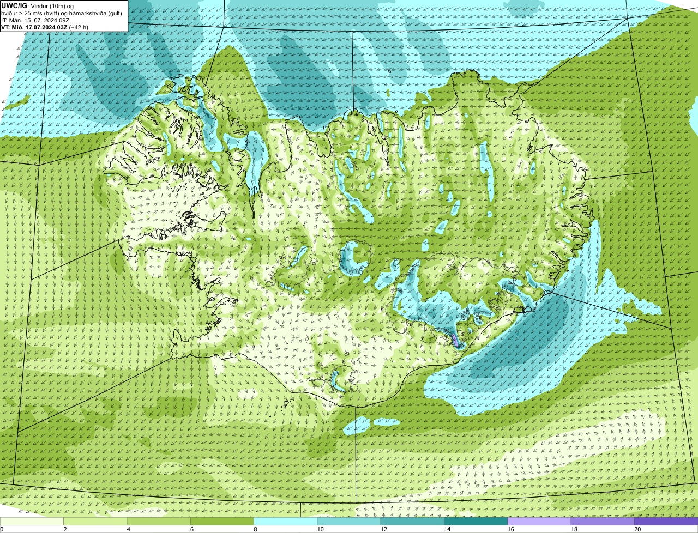The image size is (698, 533).
Task: Click the small purple strong-wind patch on the map
Action: click(x=456, y=340)
